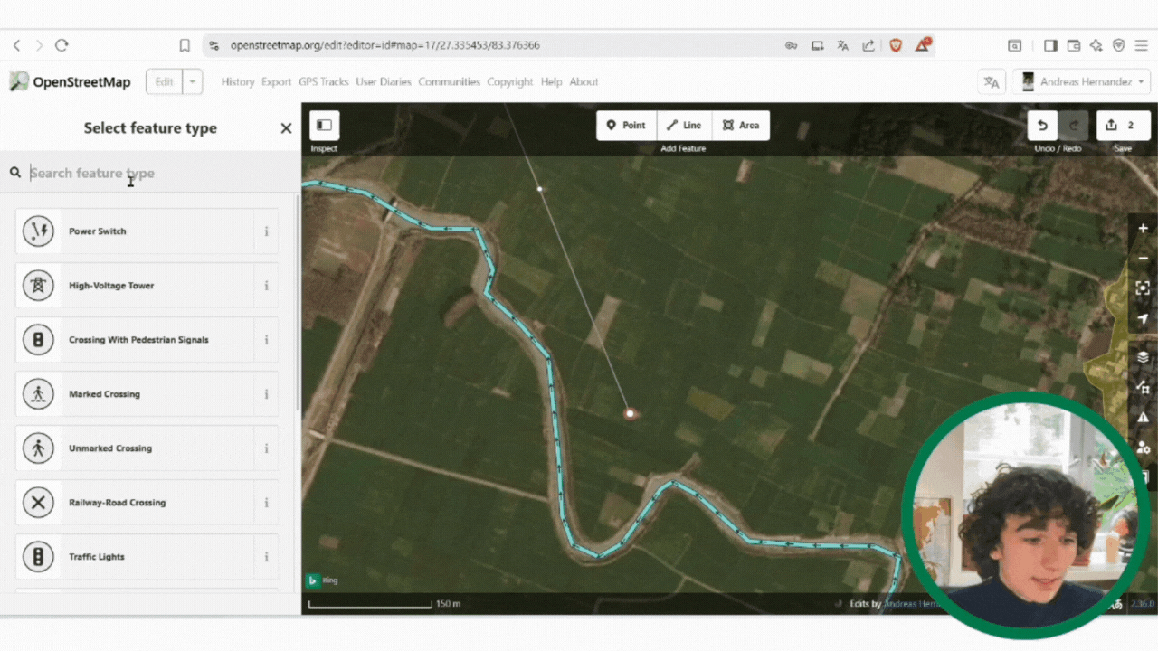Click the feature list scrollbar
The height and width of the screenshot is (651, 1158).
click(x=298, y=303)
